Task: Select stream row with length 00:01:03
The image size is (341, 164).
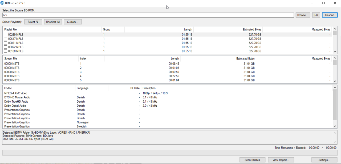Action: 167,68
